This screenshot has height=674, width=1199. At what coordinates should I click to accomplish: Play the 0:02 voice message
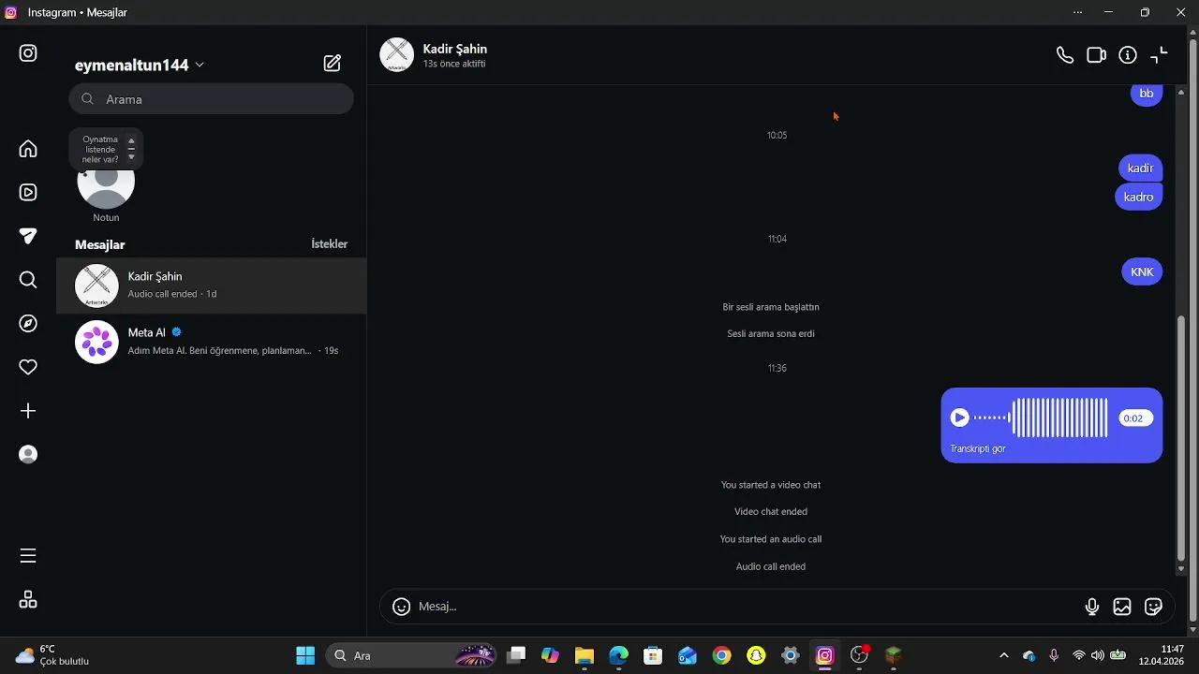pos(959,418)
